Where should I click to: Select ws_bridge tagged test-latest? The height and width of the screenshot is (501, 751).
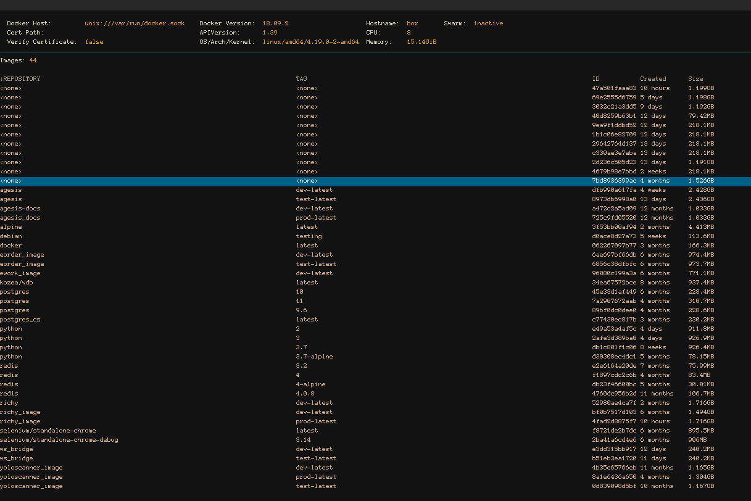pos(375,458)
